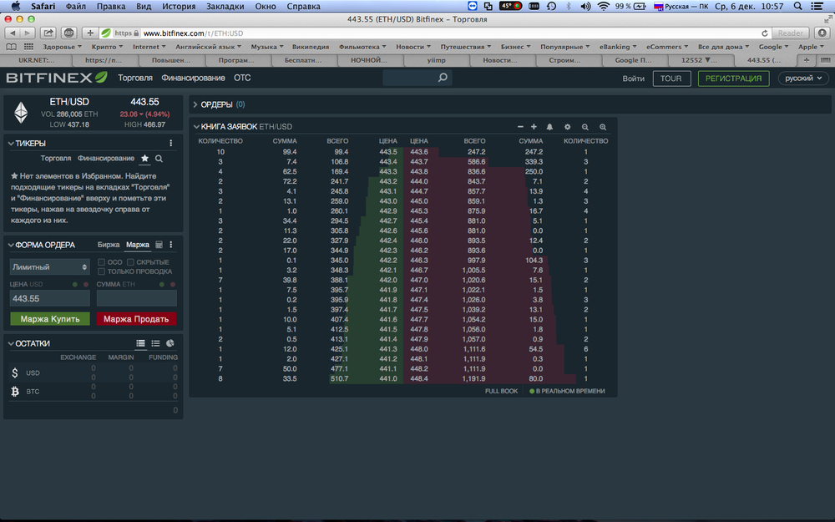Zoom out the order book depth
835x522 pixels.
[584, 127]
